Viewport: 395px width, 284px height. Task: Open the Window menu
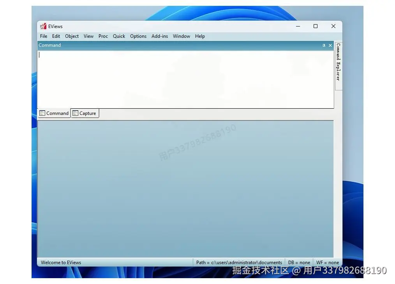click(182, 36)
